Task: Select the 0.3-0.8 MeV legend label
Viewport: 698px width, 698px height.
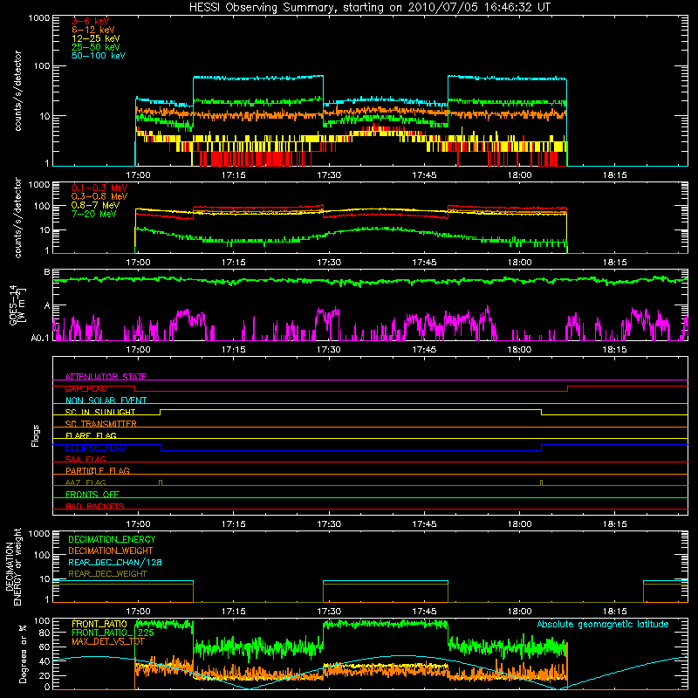Action: click(x=99, y=196)
